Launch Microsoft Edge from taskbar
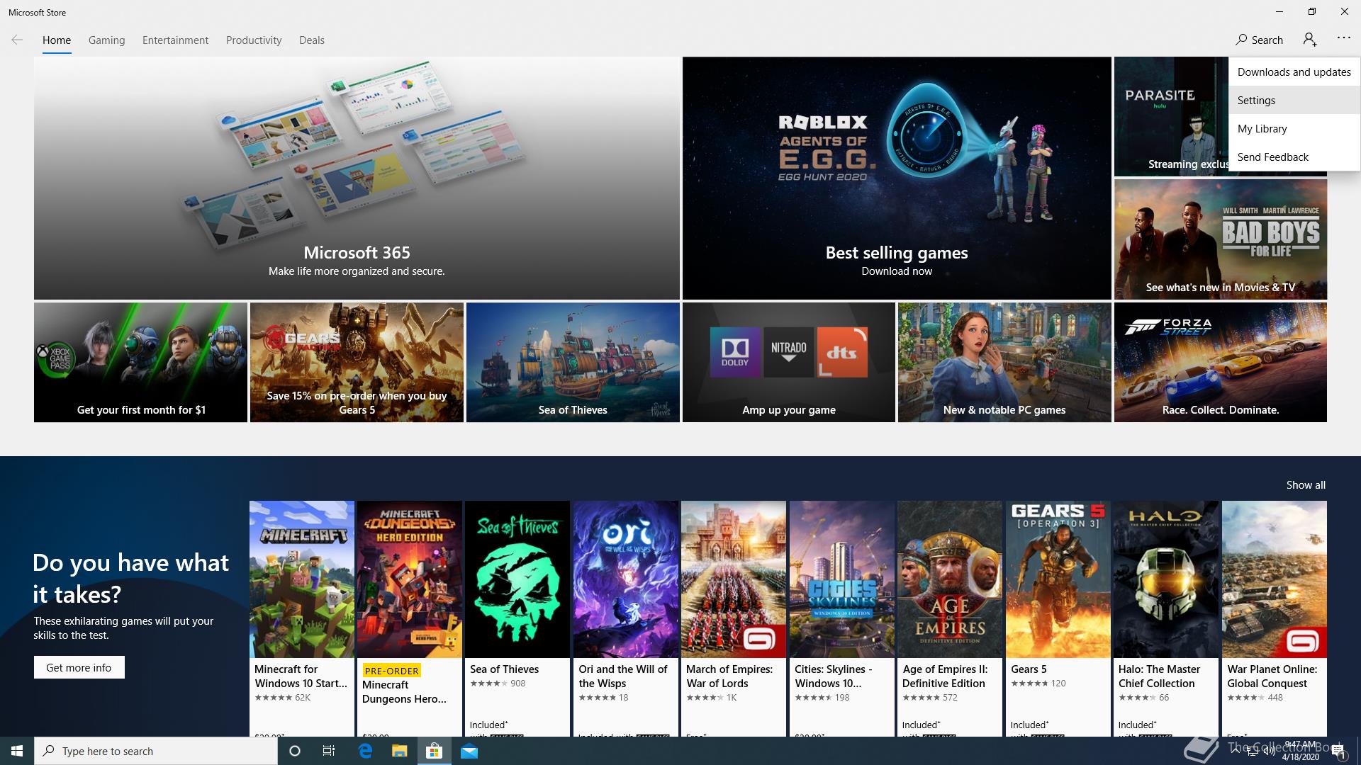 pos(365,751)
